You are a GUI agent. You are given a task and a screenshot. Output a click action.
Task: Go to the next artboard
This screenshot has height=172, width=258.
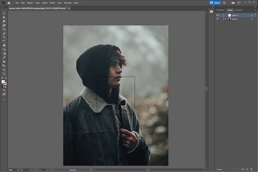(51, 170)
